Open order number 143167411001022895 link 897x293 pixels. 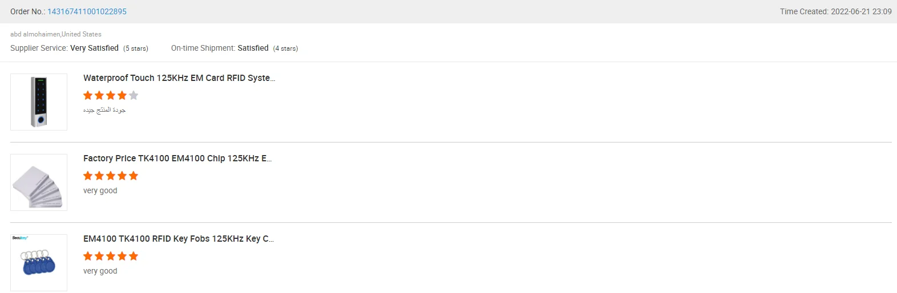click(x=87, y=11)
